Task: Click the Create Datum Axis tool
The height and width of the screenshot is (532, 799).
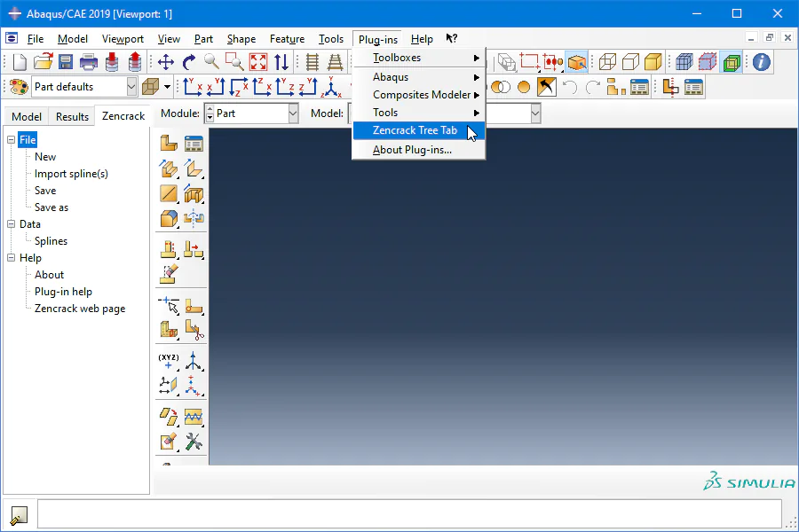Action: pyautogui.click(x=194, y=361)
